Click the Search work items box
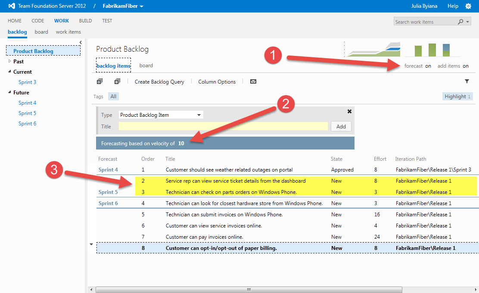The width and height of the screenshot is (479, 293). point(426,22)
